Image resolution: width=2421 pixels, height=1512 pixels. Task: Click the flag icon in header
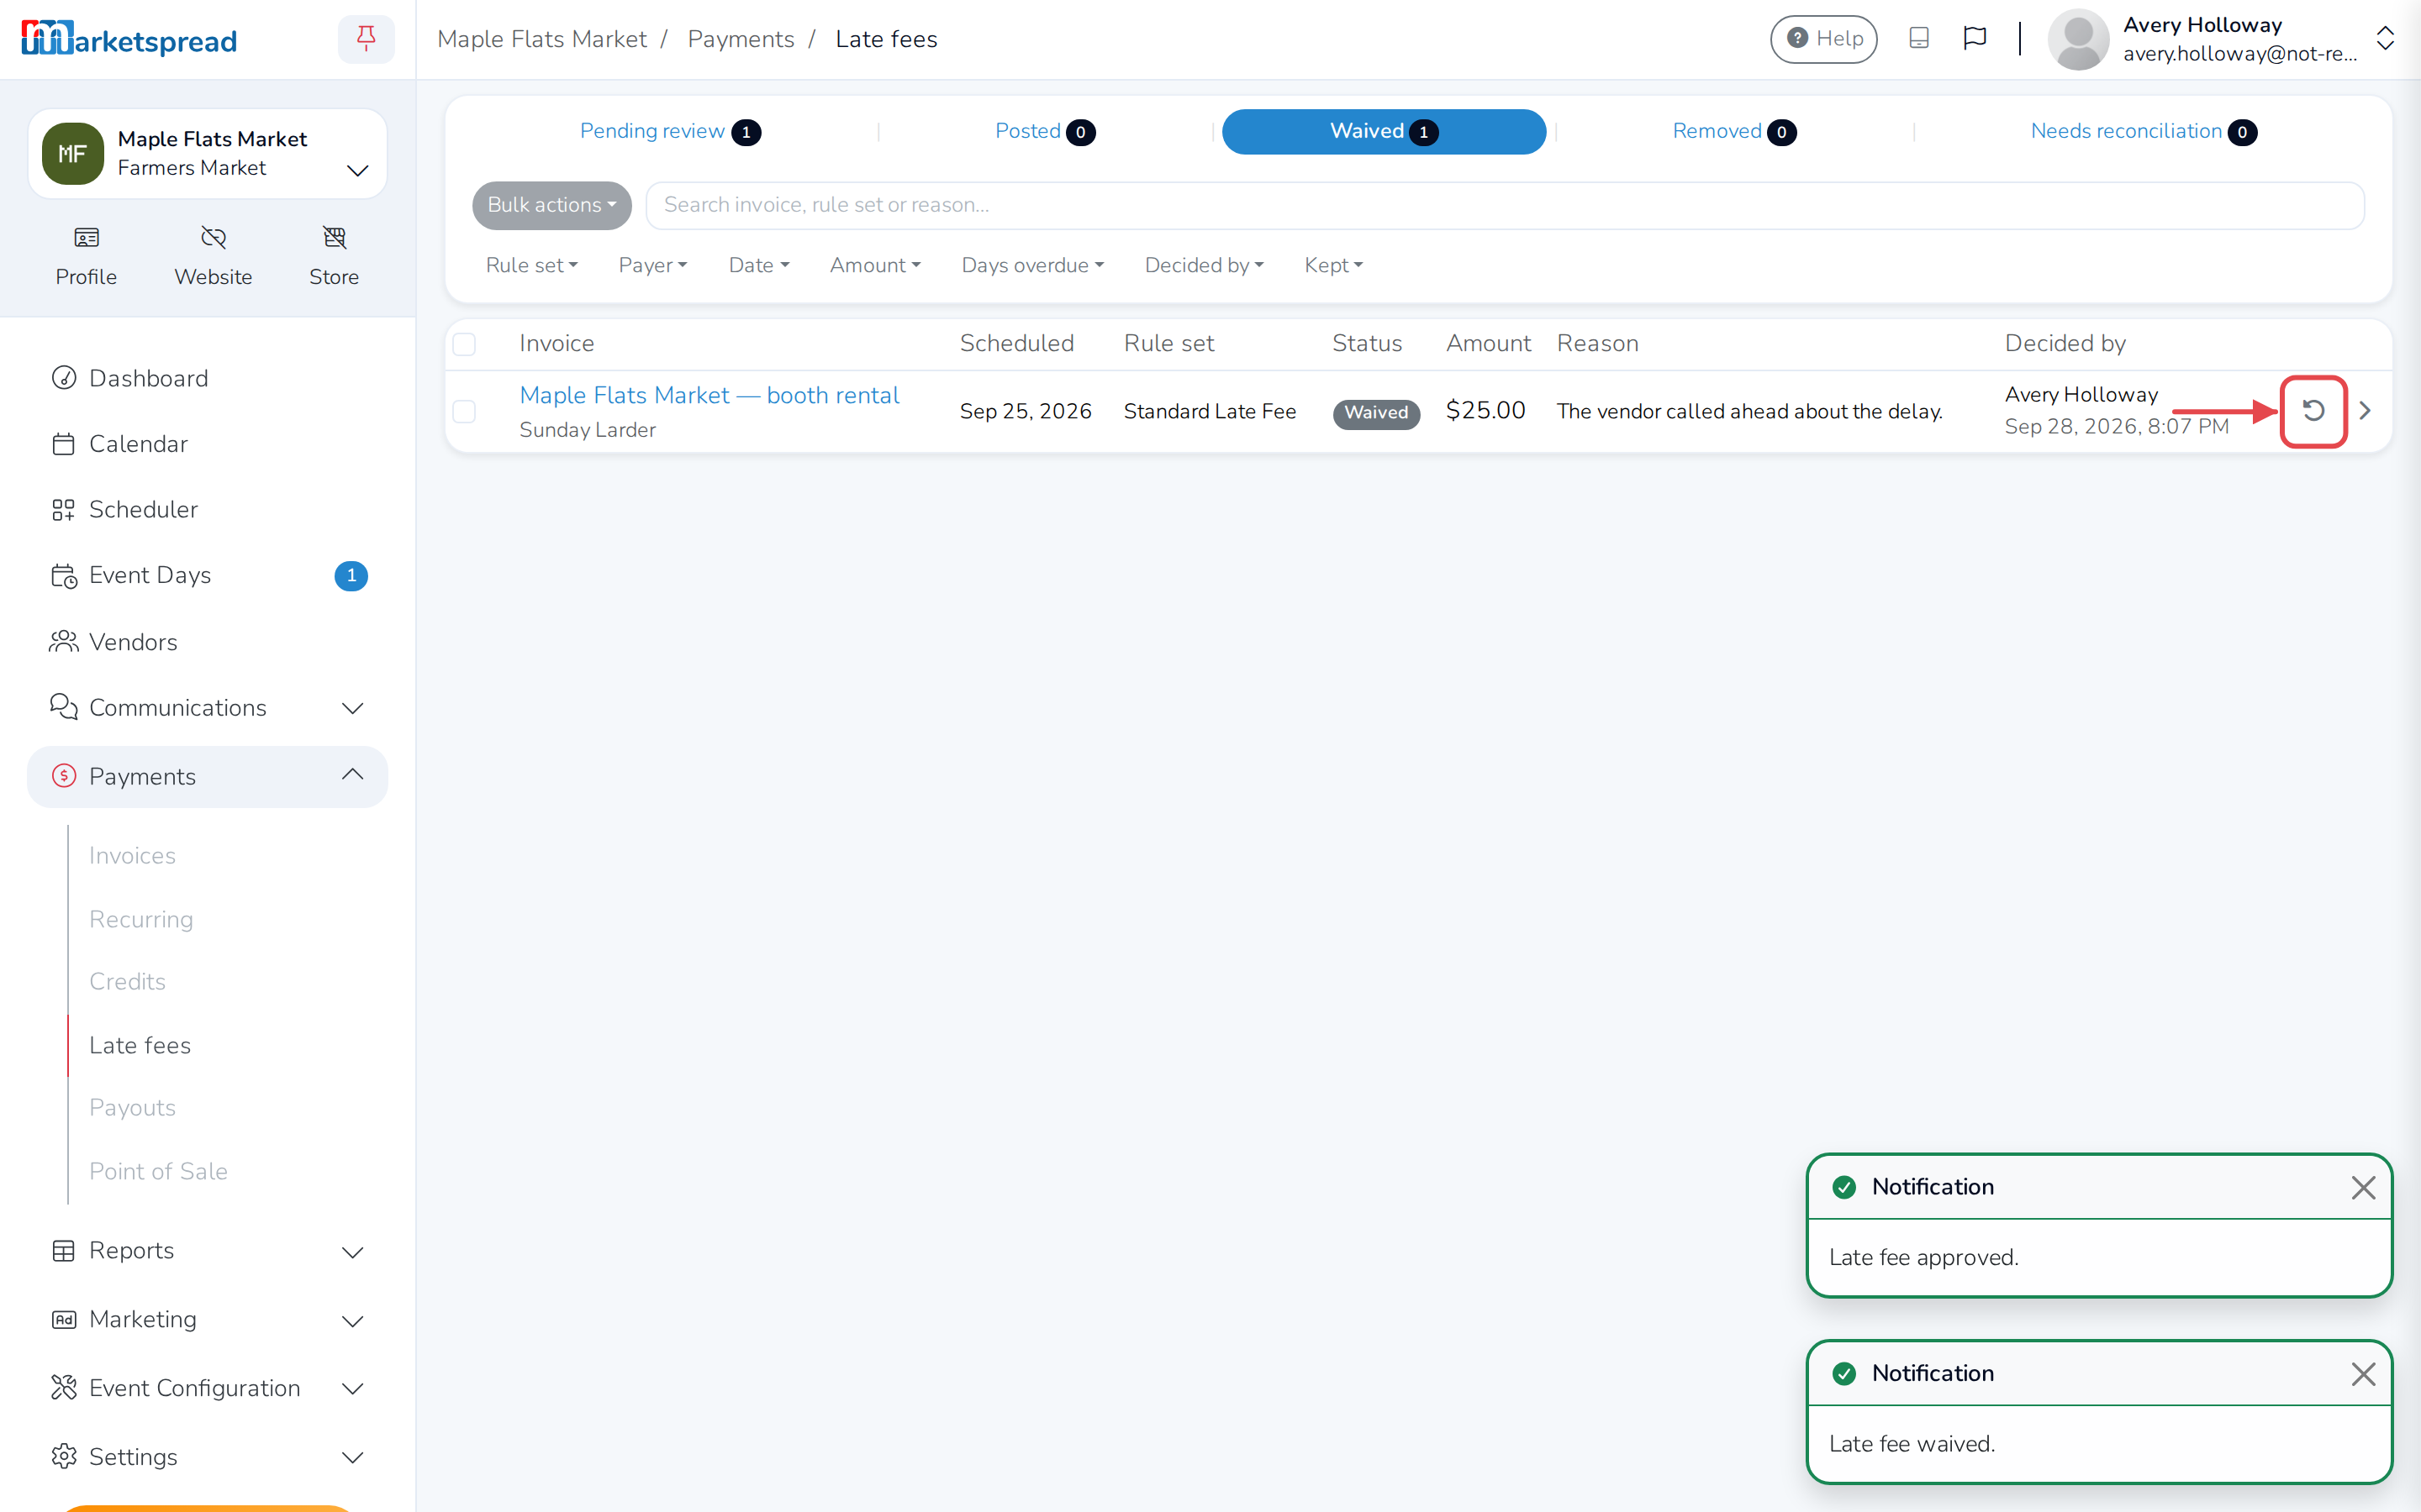[x=1974, y=38]
